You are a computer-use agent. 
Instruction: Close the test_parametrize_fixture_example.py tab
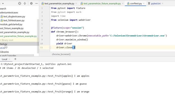[x=123, y=4]
